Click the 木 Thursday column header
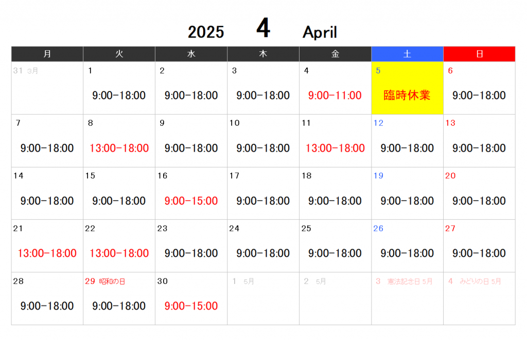The height and width of the screenshot is (340, 527). coord(263,54)
